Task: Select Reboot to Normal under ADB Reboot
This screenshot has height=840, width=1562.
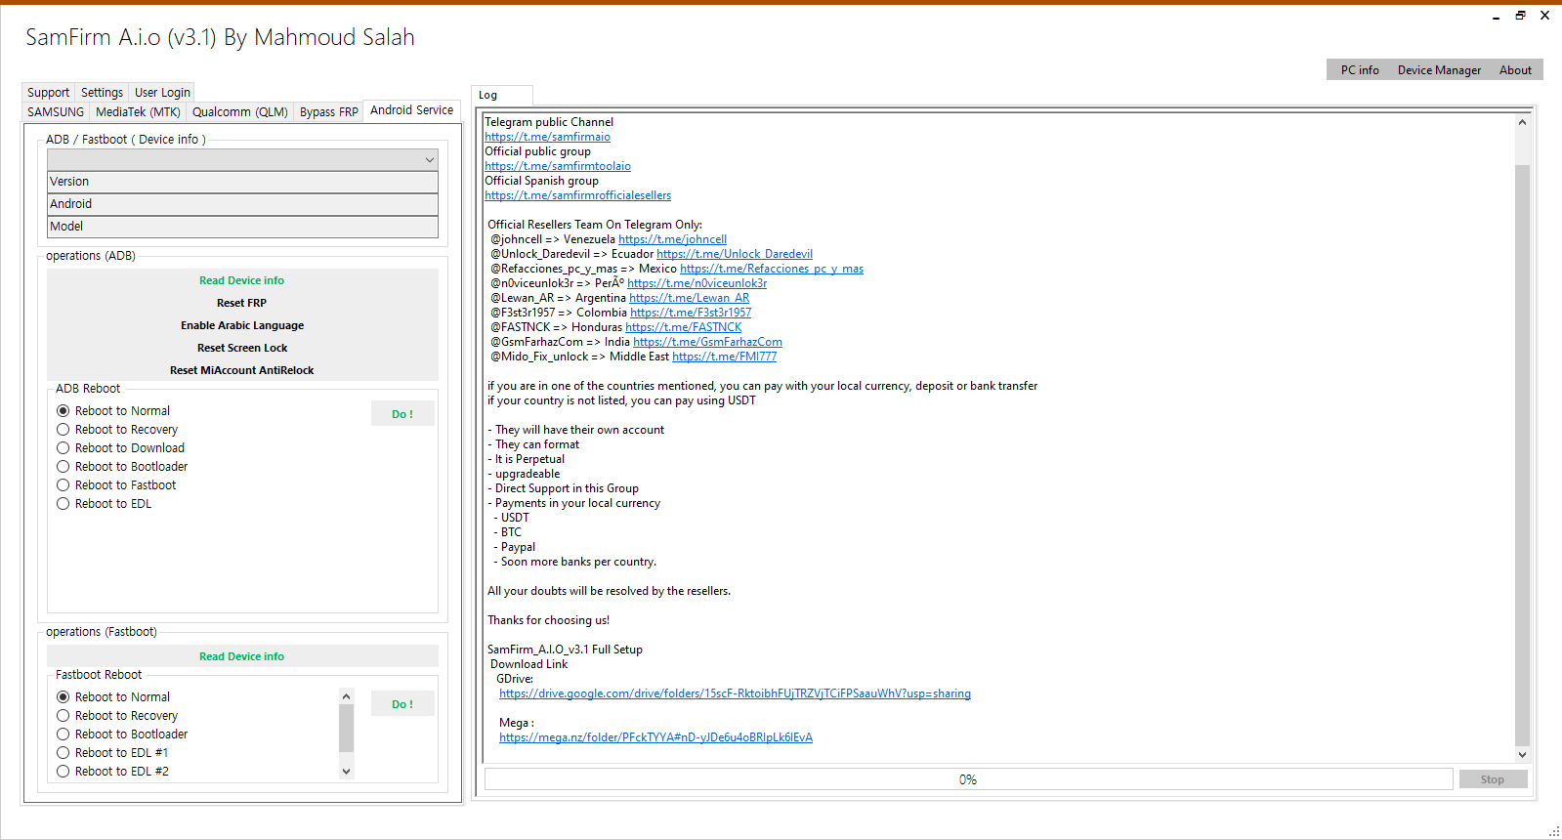Action: (113, 411)
